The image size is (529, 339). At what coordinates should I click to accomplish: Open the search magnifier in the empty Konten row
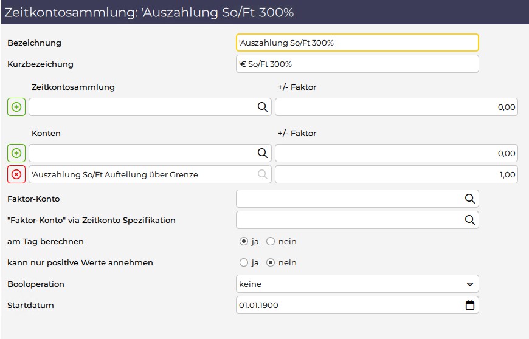(x=263, y=153)
